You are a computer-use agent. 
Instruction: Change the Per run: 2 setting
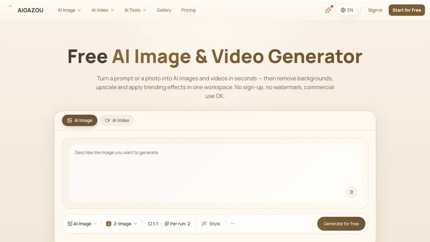tap(177, 224)
